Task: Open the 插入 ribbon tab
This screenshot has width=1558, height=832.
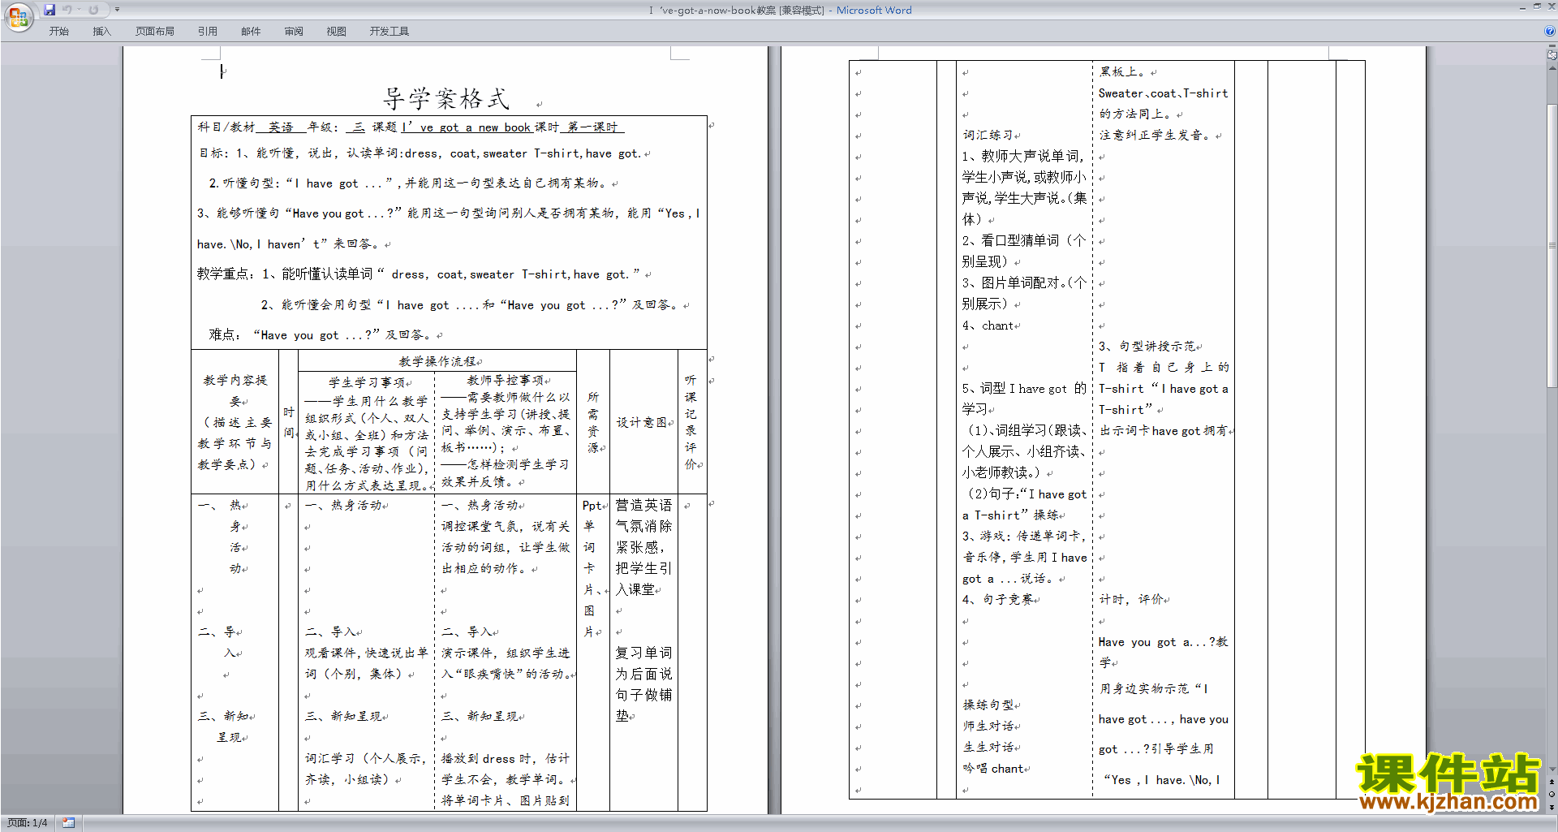Action: tap(101, 31)
